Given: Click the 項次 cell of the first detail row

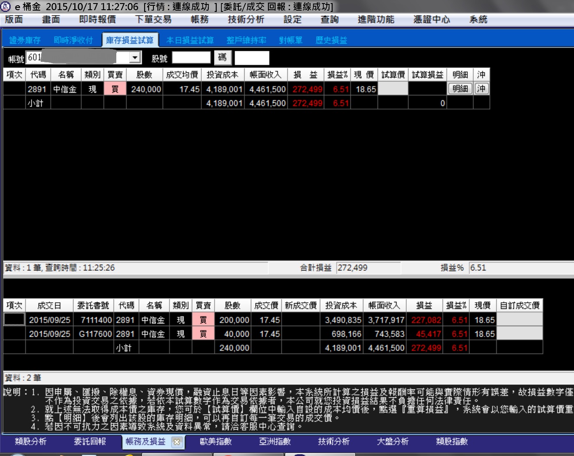Looking at the screenshot, I should (x=14, y=319).
